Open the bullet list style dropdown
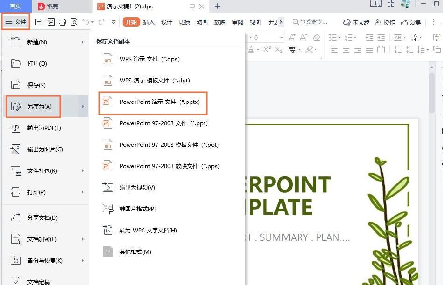Viewport: 443px width, 285px height. point(338,38)
